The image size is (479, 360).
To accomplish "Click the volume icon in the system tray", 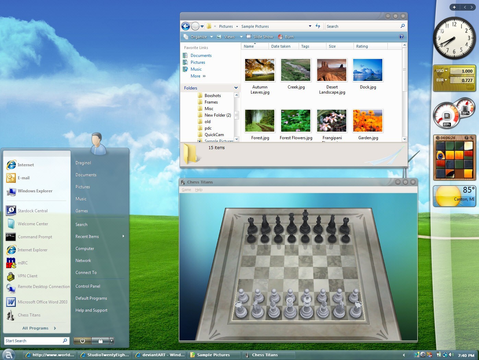I will point(452,355).
